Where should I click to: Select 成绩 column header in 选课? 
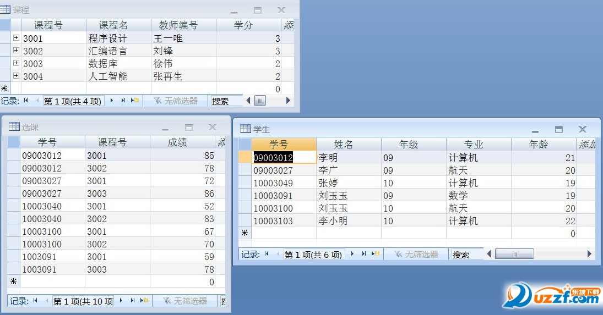[182, 142]
